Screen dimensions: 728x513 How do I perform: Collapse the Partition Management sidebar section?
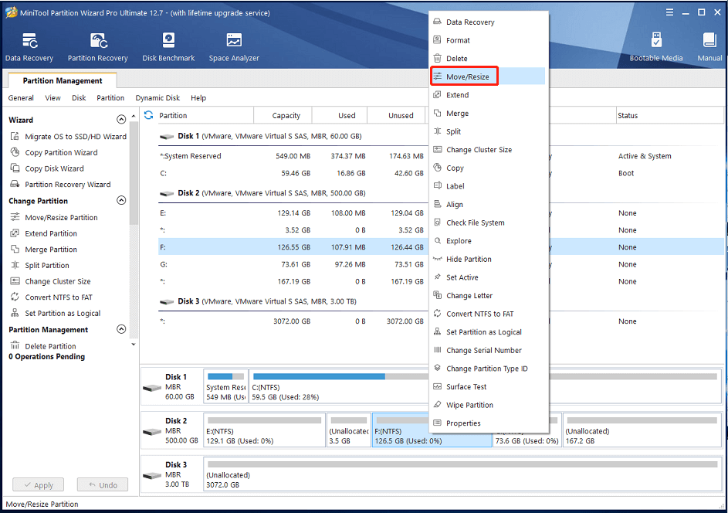(121, 329)
